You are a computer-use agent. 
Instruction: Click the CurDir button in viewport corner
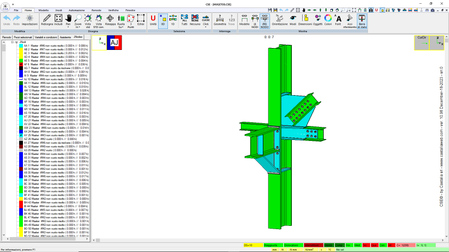[x=422, y=43]
